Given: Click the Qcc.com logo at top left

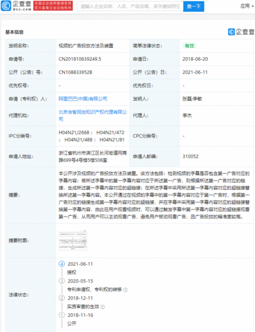Looking at the screenshot, I should 16,6.
